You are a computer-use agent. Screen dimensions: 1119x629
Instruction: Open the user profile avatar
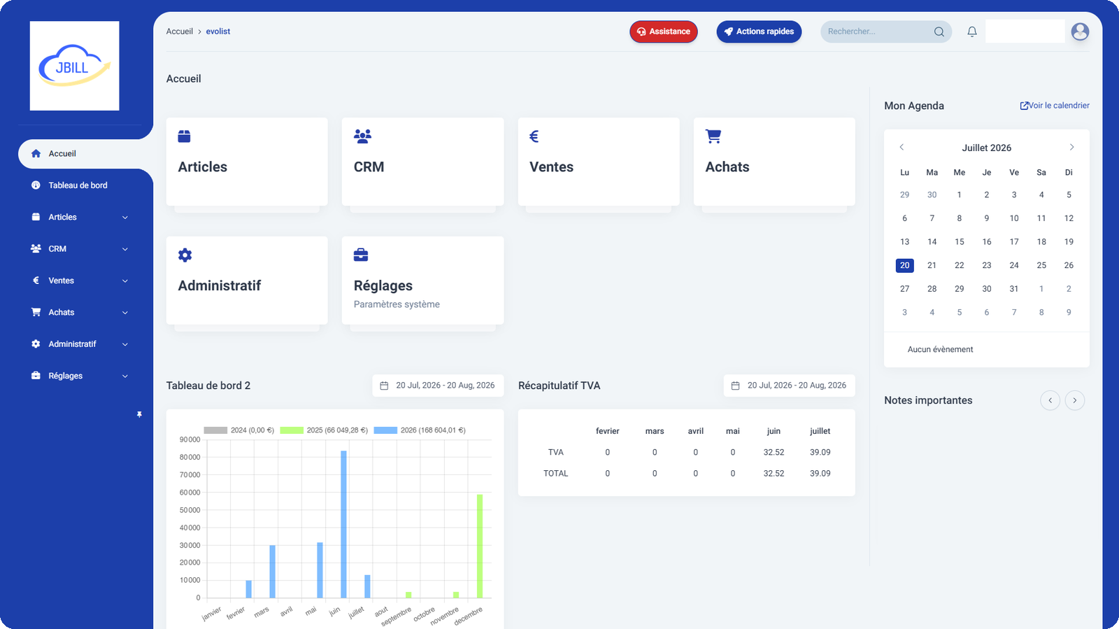[x=1080, y=31]
